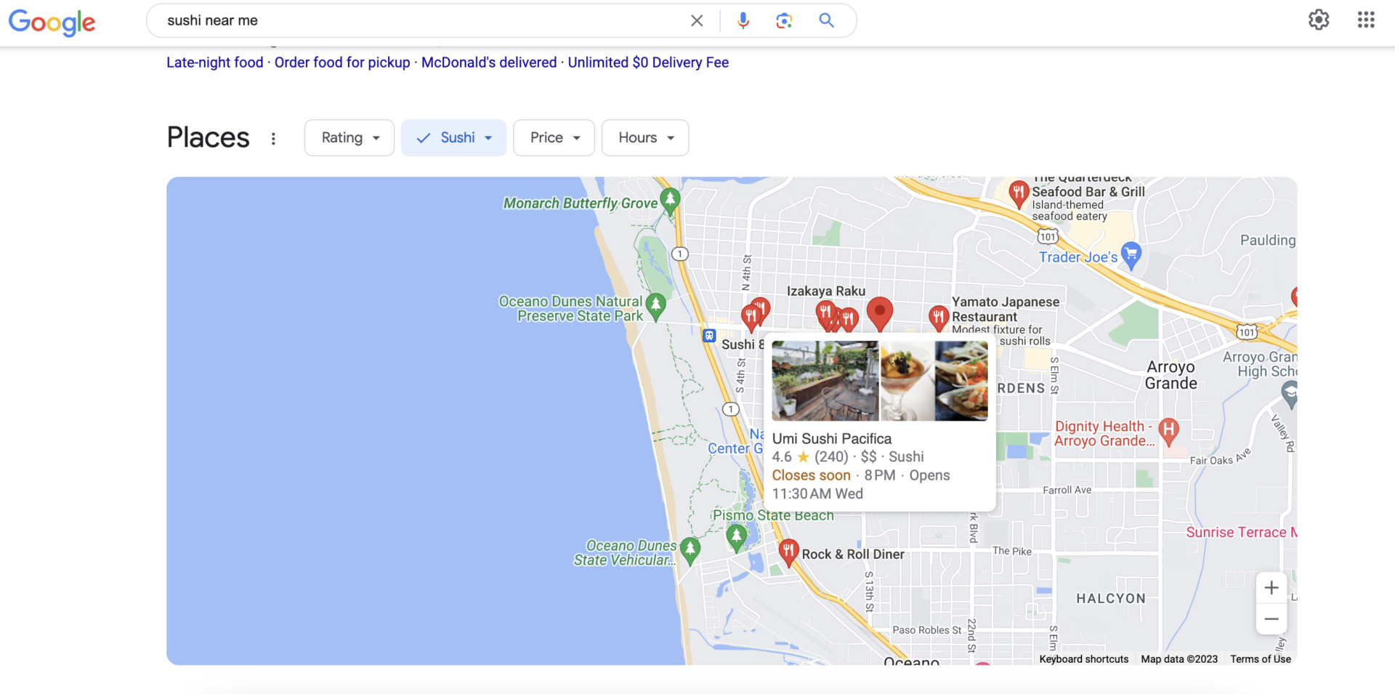Open Order food for pickup link
The width and height of the screenshot is (1395, 694).
click(342, 62)
